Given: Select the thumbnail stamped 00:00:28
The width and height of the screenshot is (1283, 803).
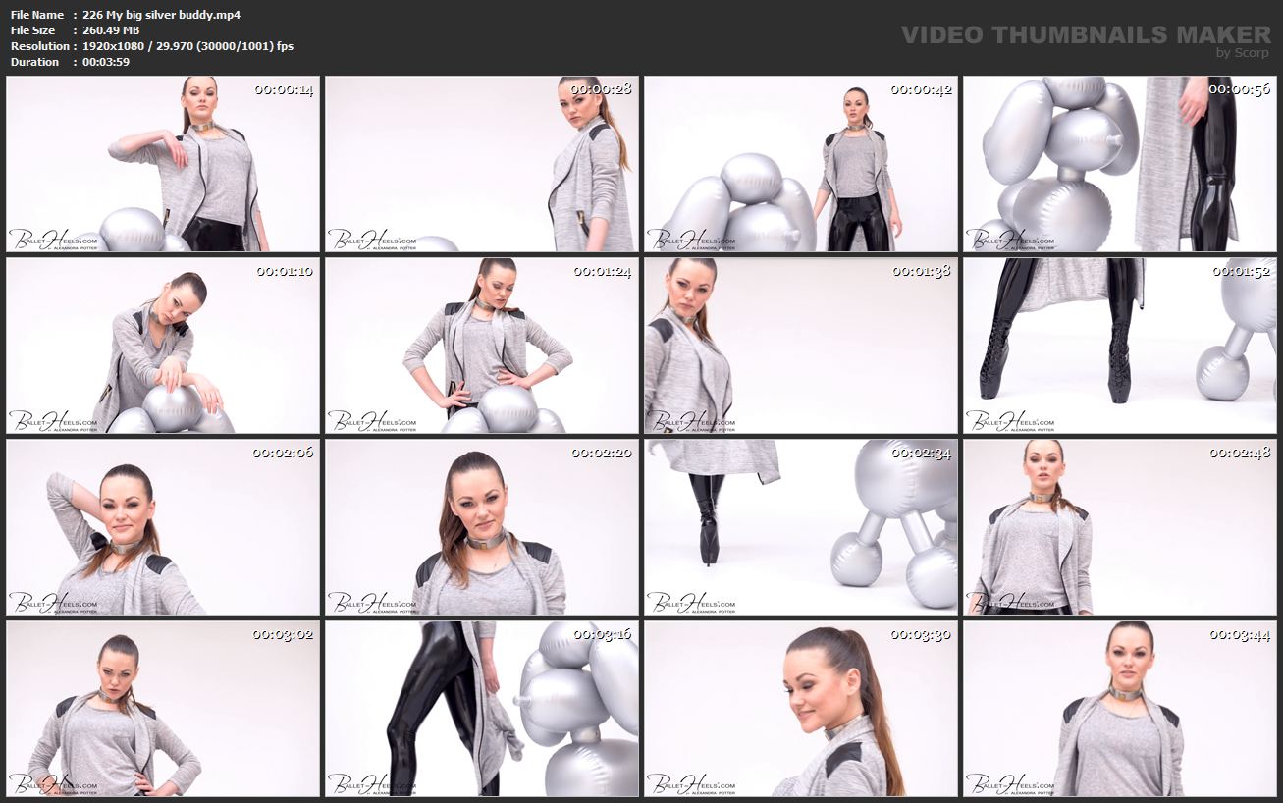Looking at the screenshot, I should tap(482, 164).
